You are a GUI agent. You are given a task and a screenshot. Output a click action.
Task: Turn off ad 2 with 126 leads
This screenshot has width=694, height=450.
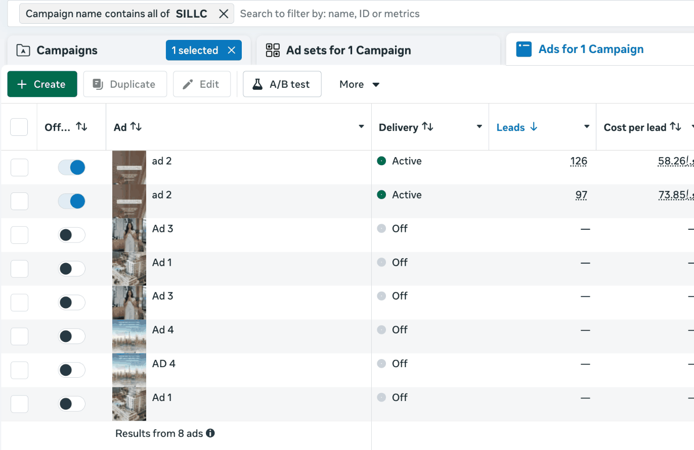[x=71, y=168]
